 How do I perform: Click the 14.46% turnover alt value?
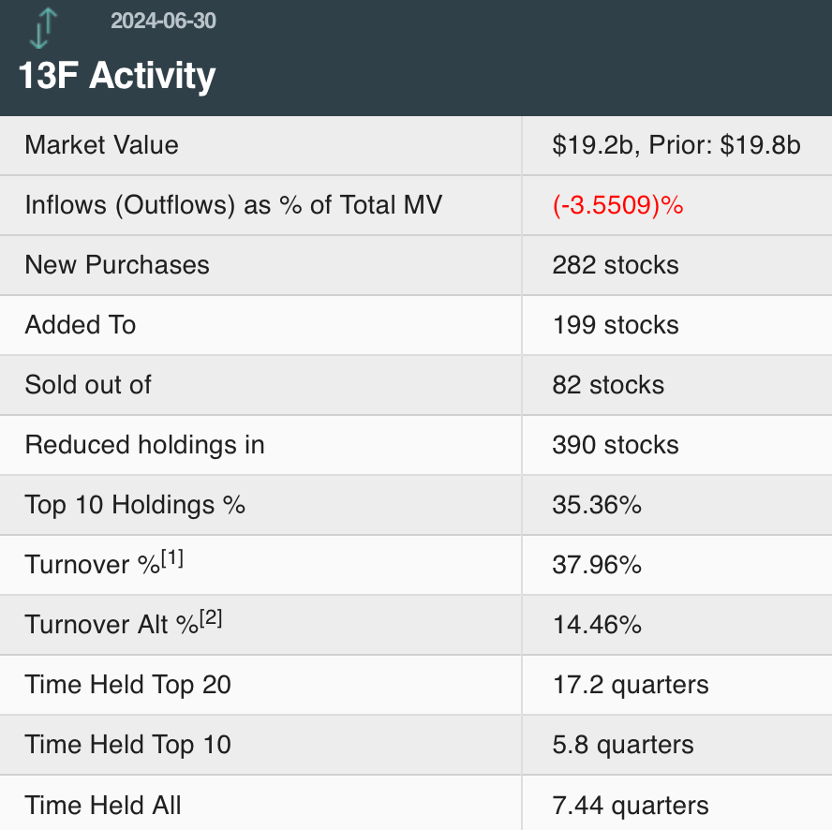pos(597,625)
